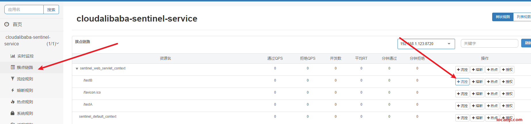This screenshot has height=124, width=531.
Task: Add 流控 rule for /favicon.ico
Action: coord(462,94)
